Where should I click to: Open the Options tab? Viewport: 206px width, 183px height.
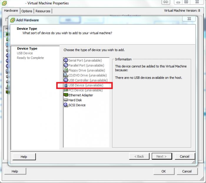pos(27,11)
